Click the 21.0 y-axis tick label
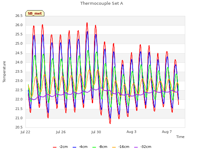Screen dimensions: 204x153 [19, 118]
